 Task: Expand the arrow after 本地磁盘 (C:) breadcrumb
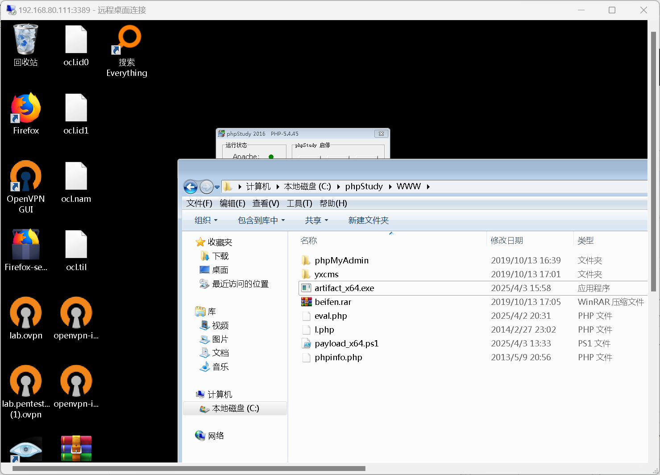pos(338,187)
